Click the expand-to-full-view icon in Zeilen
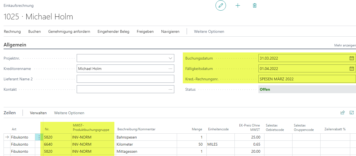 pos(351,113)
